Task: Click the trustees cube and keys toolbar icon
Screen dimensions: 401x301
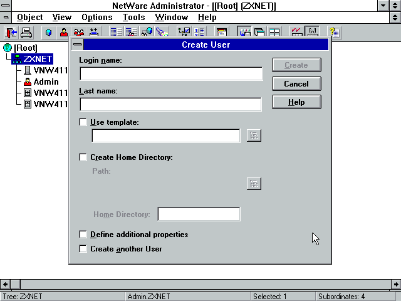Action: pos(147,33)
